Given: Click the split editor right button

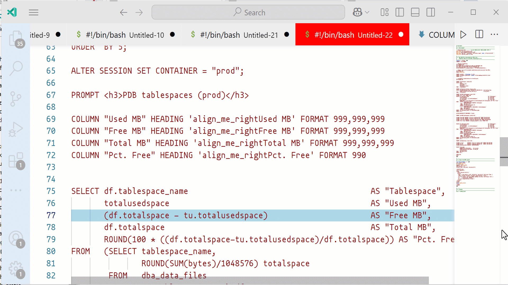Looking at the screenshot, I should pos(479,35).
